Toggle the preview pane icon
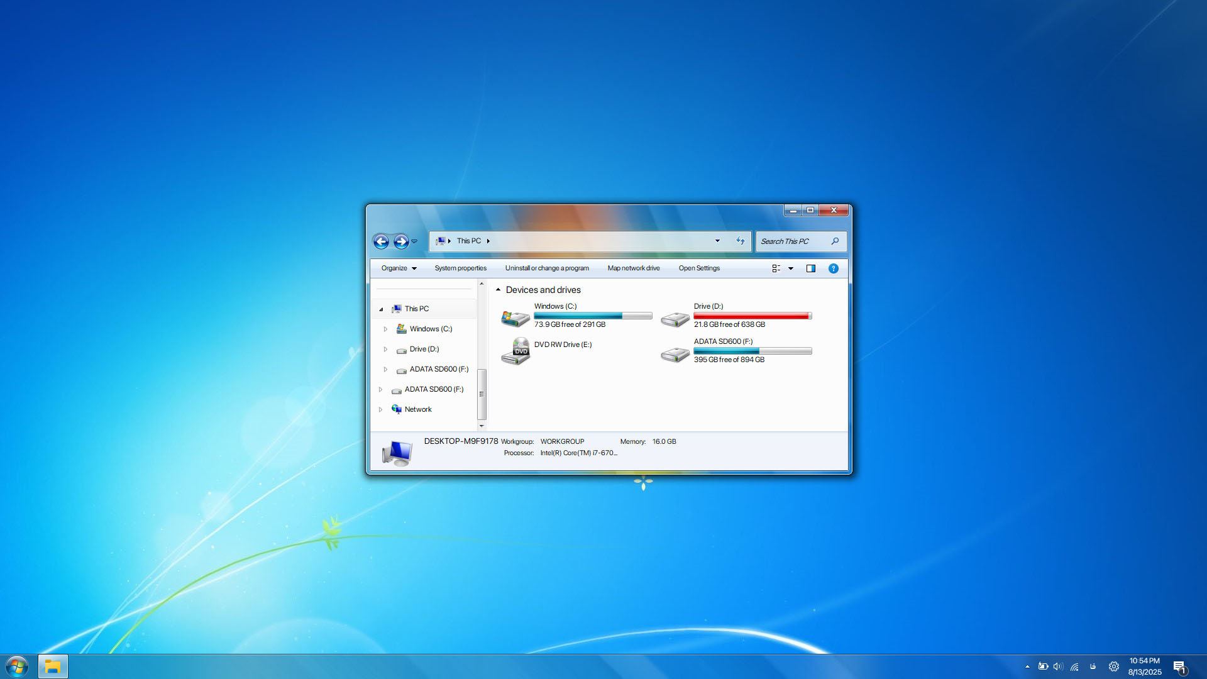Viewport: 1207px width, 679px height. (x=811, y=268)
